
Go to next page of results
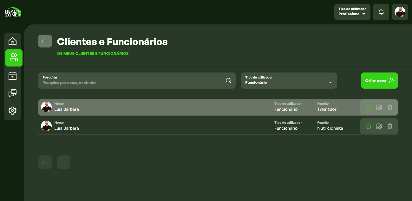(x=64, y=162)
